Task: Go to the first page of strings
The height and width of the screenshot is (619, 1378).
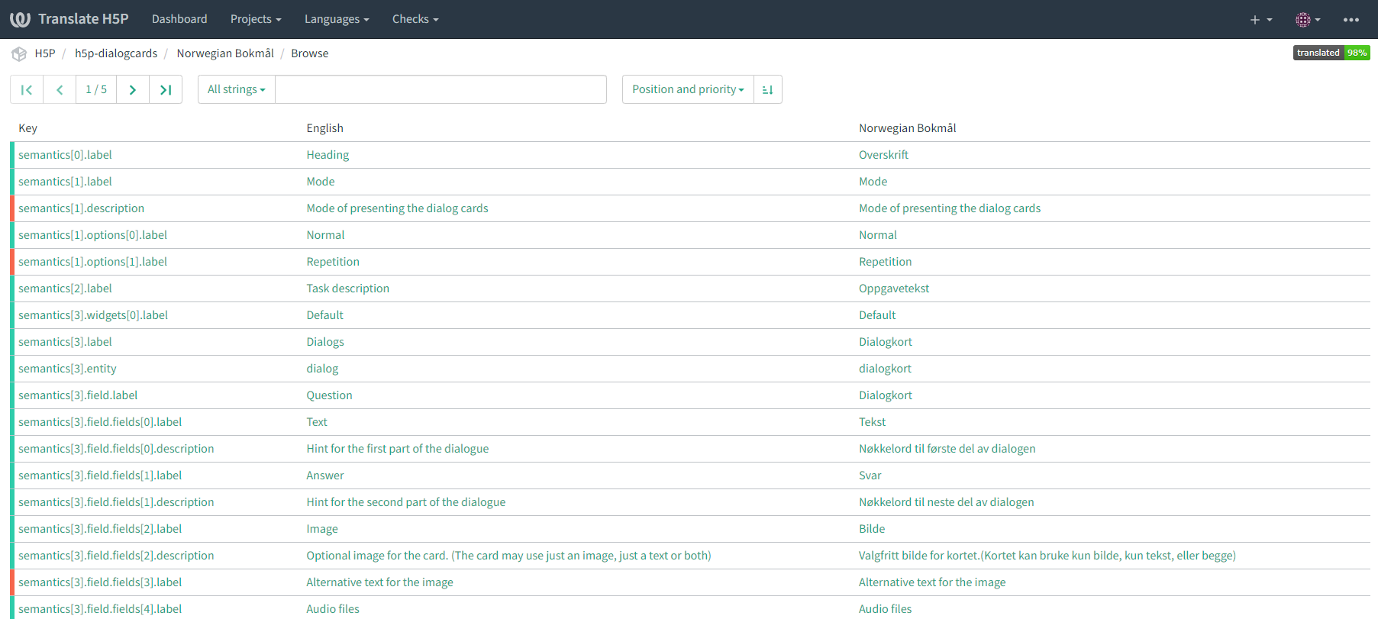Action: (27, 89)
